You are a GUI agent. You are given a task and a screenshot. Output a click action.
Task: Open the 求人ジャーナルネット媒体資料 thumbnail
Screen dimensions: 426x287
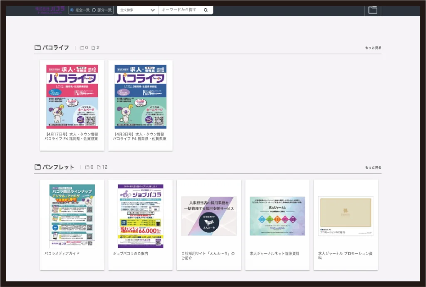click(277, 216)
